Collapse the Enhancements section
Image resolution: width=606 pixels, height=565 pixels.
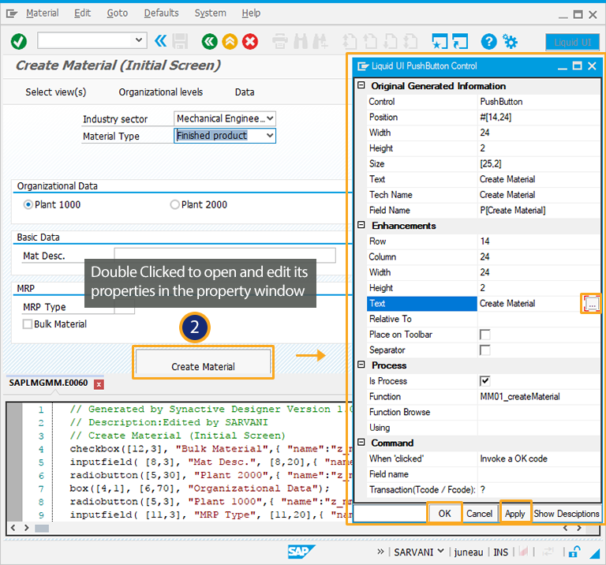click(x=361, y=225)
